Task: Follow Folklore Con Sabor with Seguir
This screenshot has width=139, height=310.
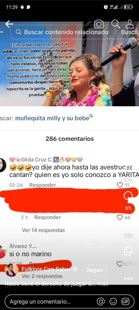Action: (95, 270)
